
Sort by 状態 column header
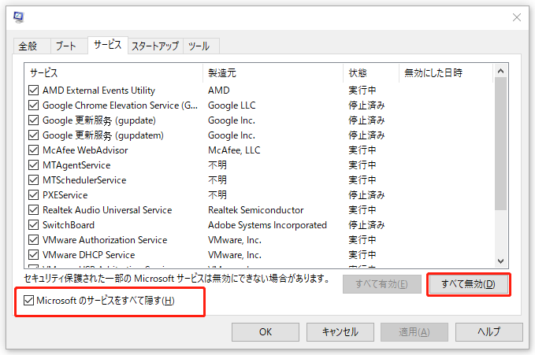pos(371,73)
